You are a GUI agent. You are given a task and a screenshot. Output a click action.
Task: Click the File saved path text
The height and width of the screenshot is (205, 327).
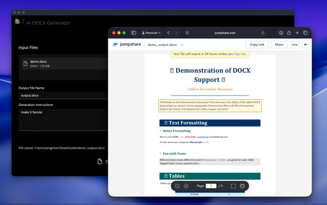coord(62,148)
